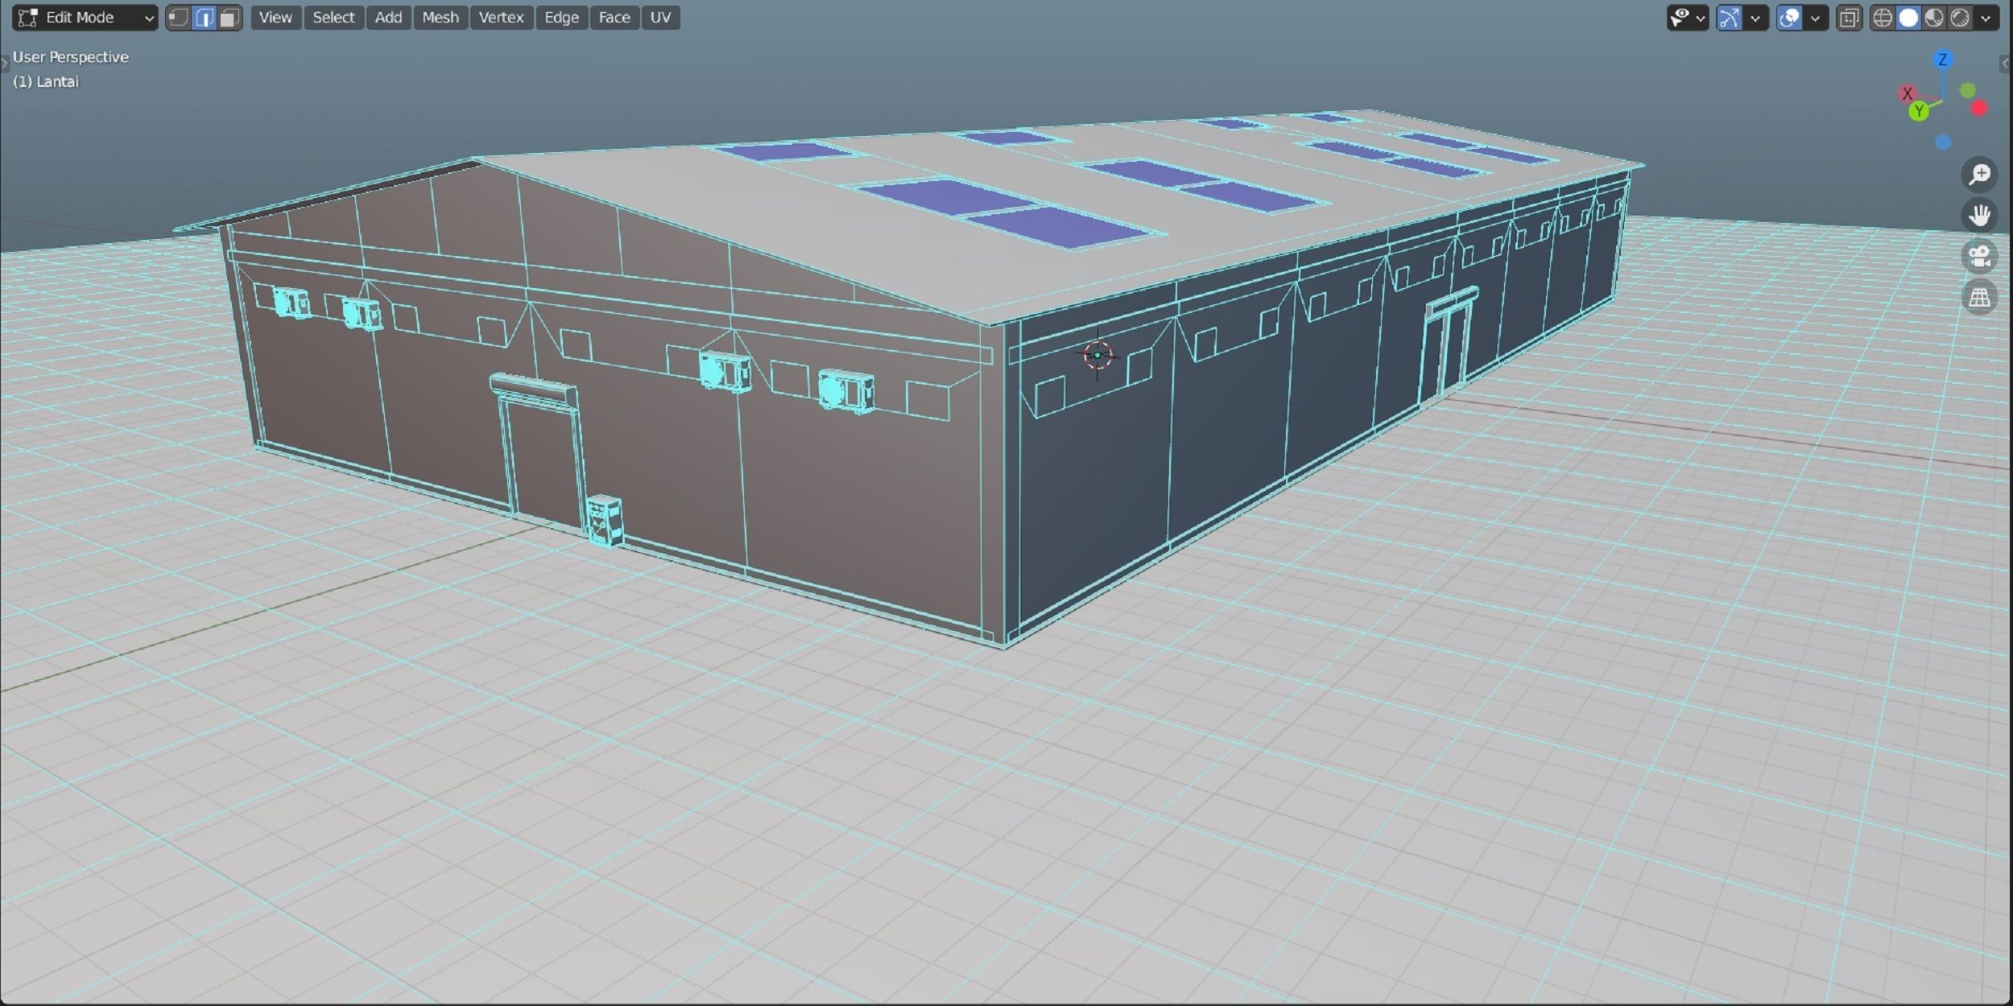Click the Select menu button
This screenshot has width=2013, height=1006.
pos(334,17)
